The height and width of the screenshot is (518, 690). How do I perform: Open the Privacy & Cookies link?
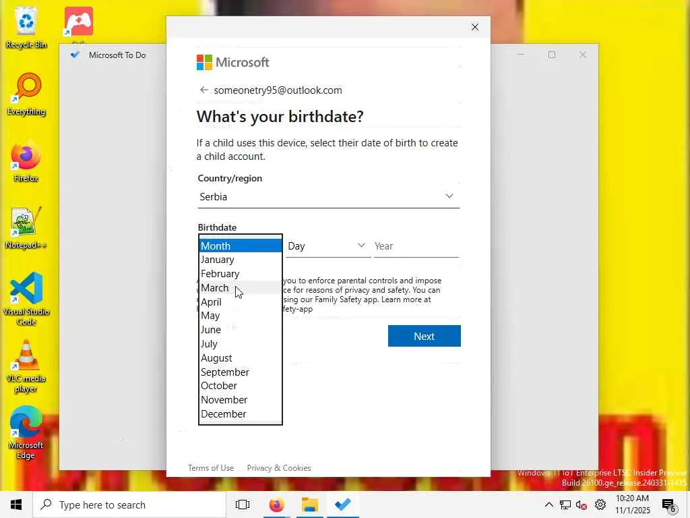click(279, 468)
